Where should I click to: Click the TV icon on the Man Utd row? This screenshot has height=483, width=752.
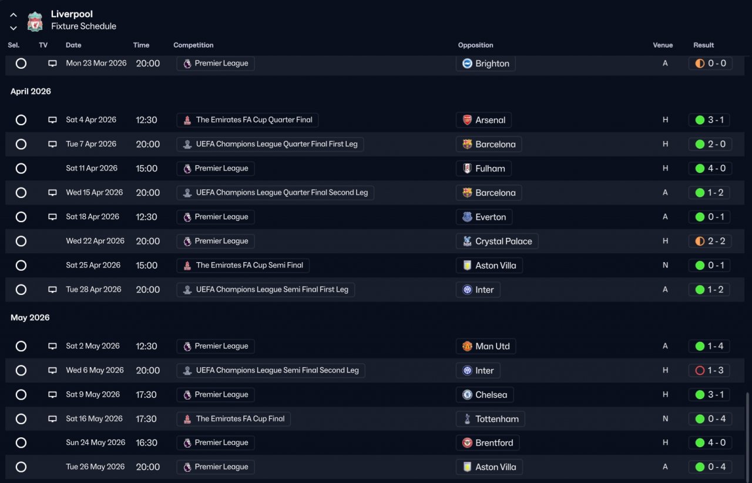coord(52,346)
